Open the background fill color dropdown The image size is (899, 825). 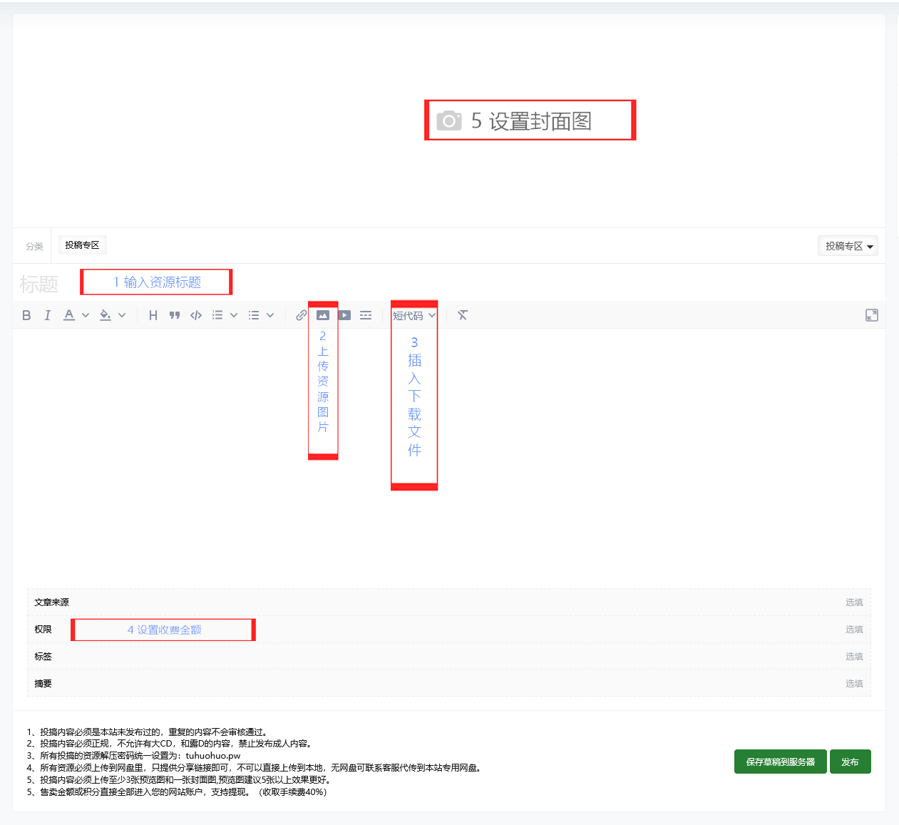pyautogui.click(x=122, y=315)
